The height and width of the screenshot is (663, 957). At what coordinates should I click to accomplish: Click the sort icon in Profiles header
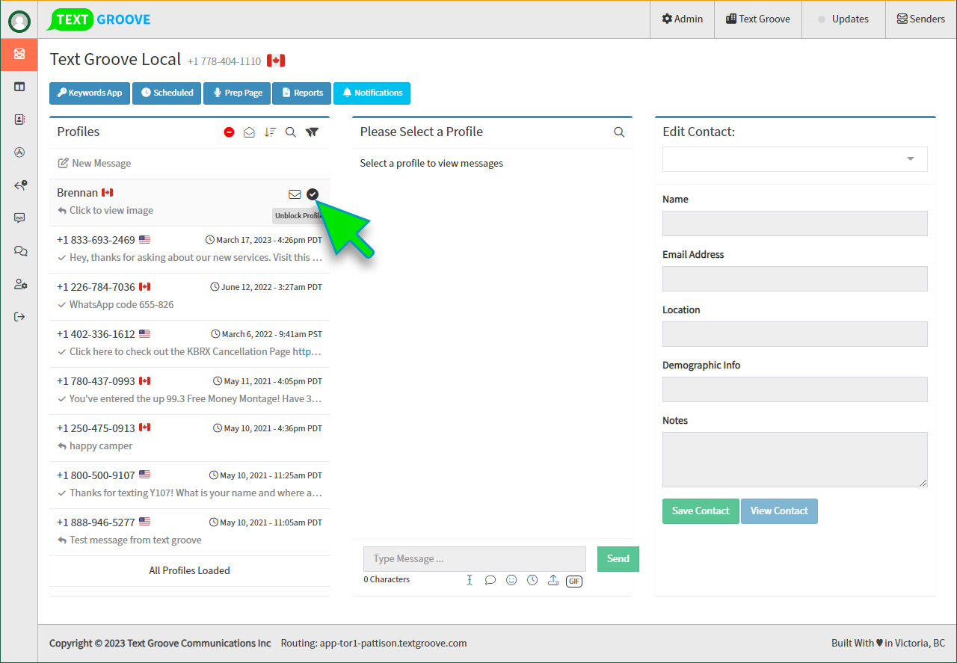tap(270, 132)
